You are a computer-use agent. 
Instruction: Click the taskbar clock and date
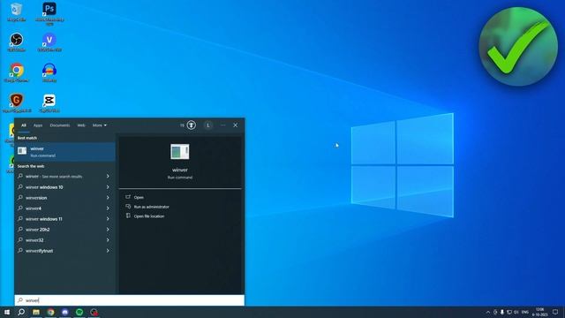pyautogui.click(x=539, y=312)
